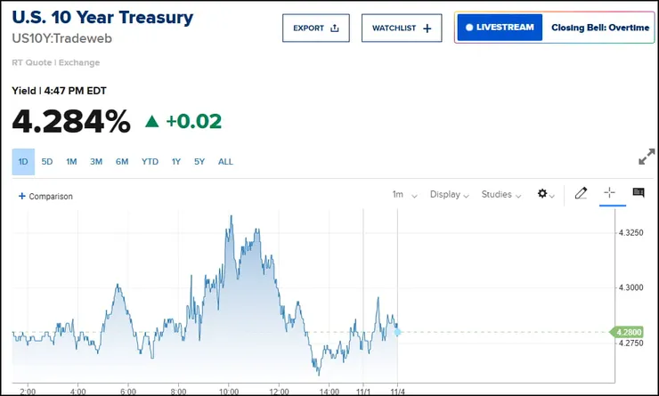659x396 pixels.
Task: Click the plus icon beside Comparison
Action: click(22, 196)
